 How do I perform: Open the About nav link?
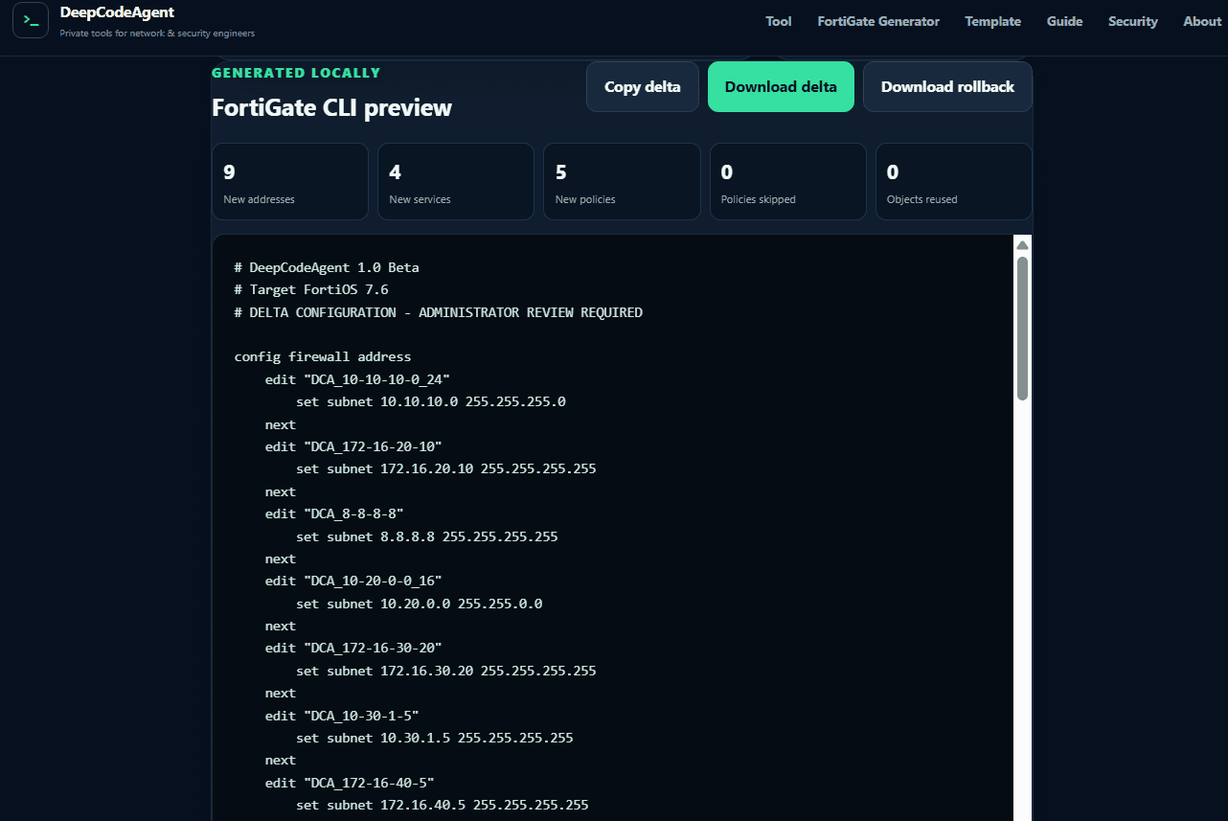(x=1202, y=21)
